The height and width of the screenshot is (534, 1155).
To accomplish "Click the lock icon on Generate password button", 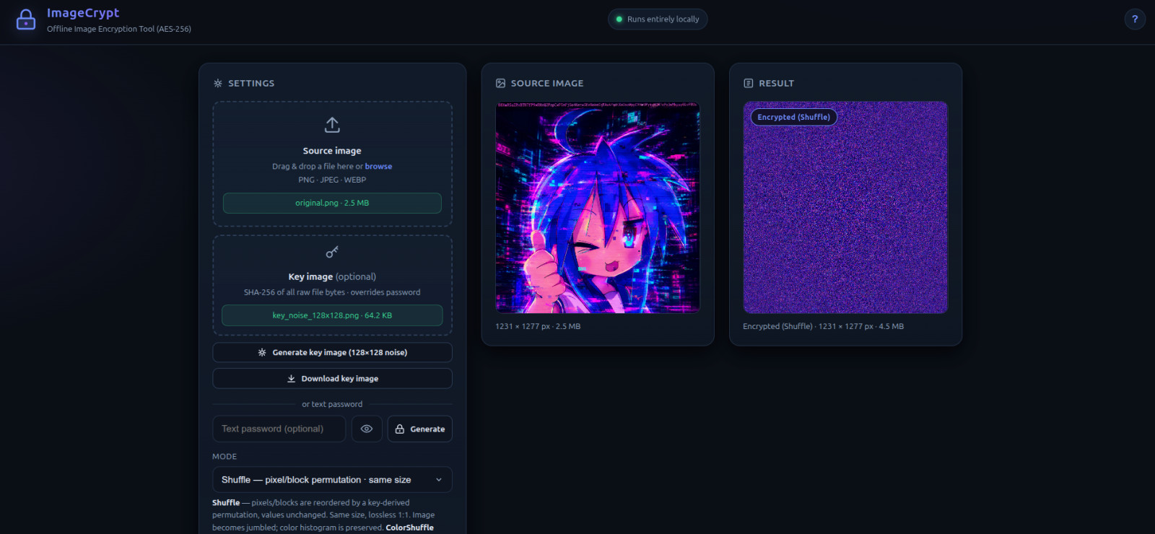I will coord(400,429).
